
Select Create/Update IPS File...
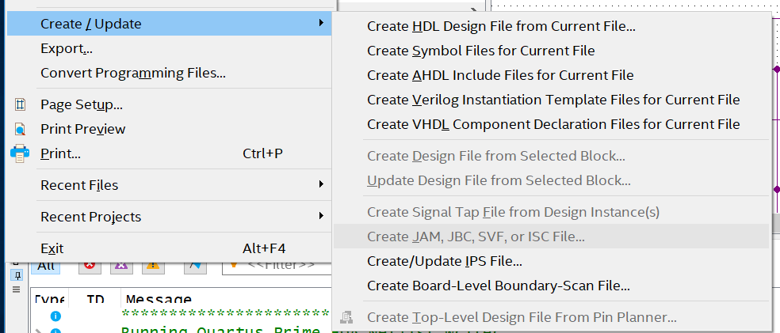point(551,261)
